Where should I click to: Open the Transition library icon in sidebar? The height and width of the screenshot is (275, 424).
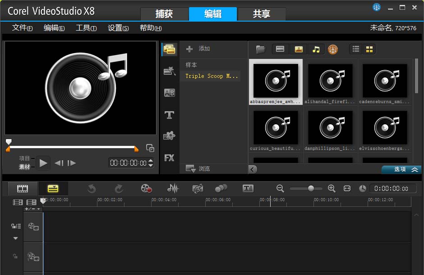pos(169,71)
